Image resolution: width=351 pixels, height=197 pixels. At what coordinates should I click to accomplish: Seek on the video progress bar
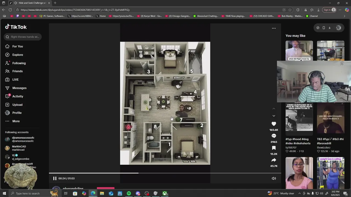click(x=165, y=173)
